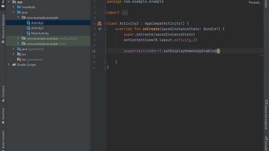
Task: Click the Resource Manager icon
Action: (x=3, y=42)
